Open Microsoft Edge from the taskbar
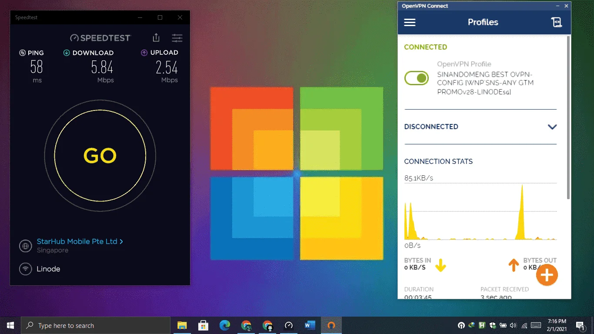This screenshot has height=334, width=594. 224,325
